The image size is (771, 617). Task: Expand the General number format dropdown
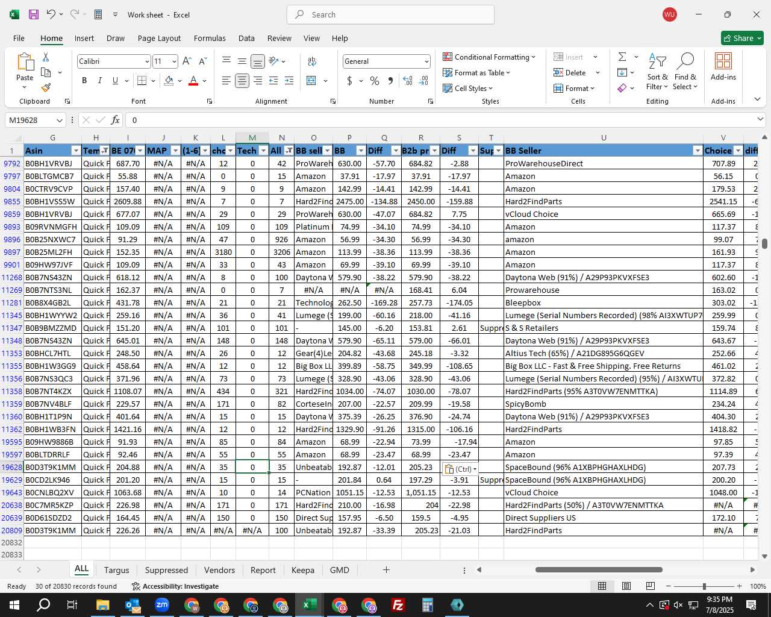(426, 61)
